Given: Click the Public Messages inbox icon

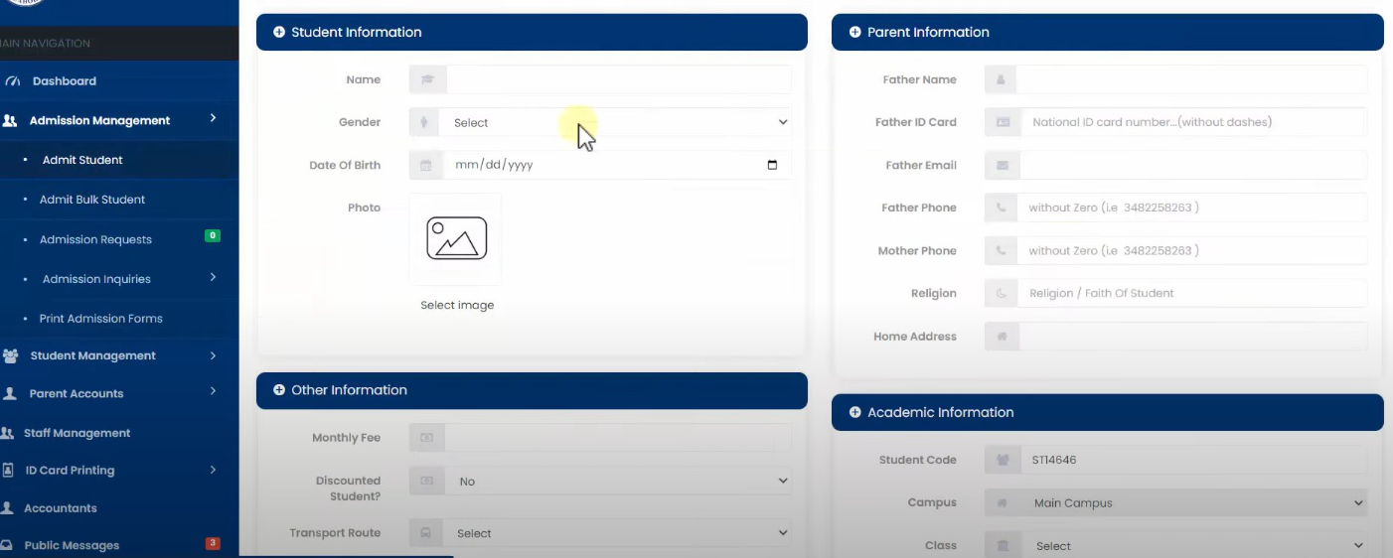Looking at the screenshot, I should (7, 545).
